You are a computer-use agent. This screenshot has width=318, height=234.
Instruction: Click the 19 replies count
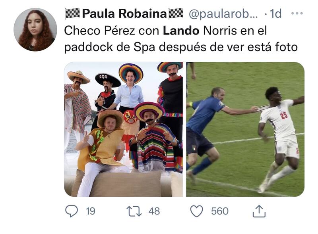point(91,211)
